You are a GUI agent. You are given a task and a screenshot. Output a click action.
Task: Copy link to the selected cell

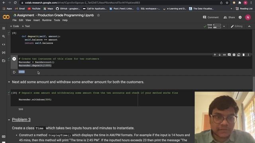[224, 55]
